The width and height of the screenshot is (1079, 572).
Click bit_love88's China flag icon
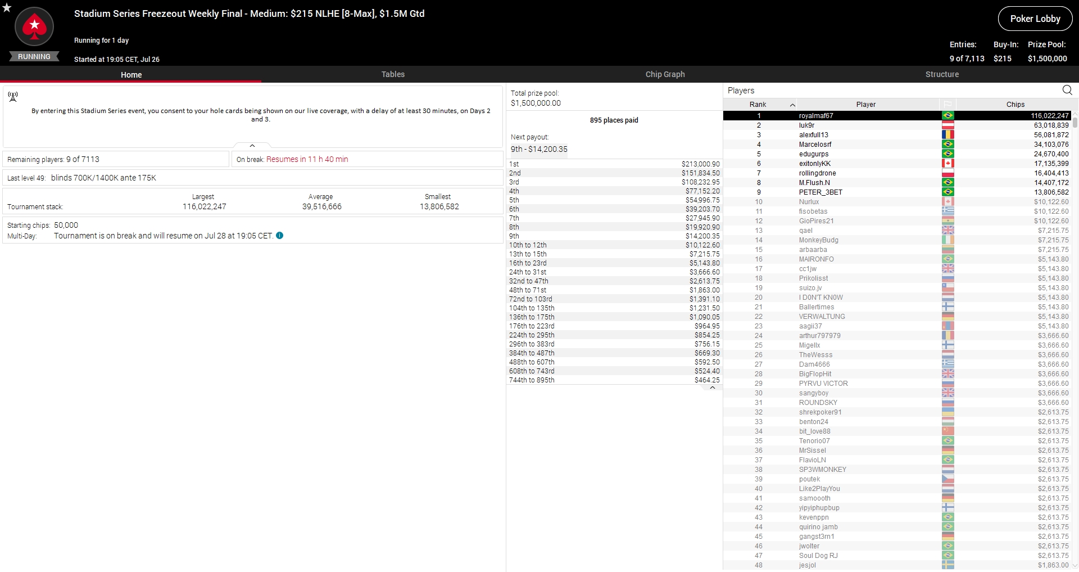[948, 431]
